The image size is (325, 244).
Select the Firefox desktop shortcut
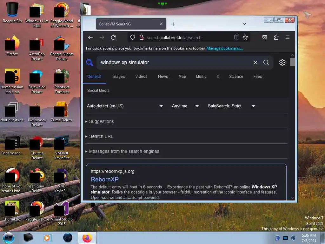(12, 46)
